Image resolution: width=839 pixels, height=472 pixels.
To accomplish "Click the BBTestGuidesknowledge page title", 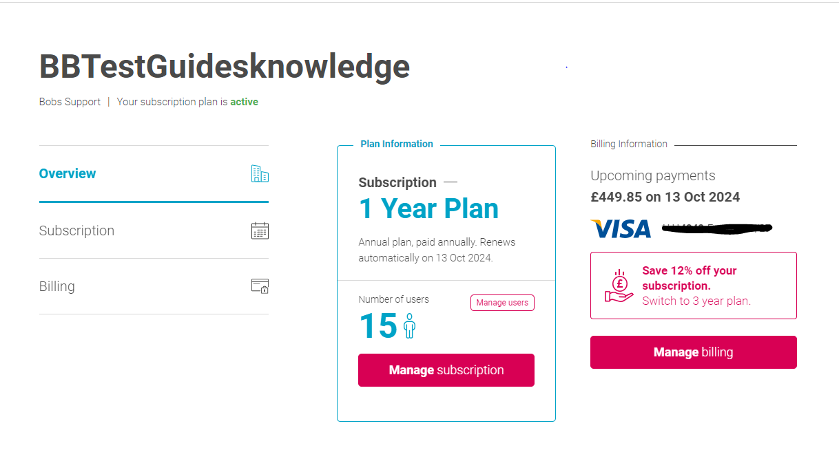I will click(225, 67).
